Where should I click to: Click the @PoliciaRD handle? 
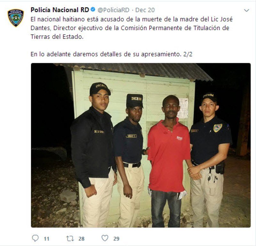coord(114,10)
